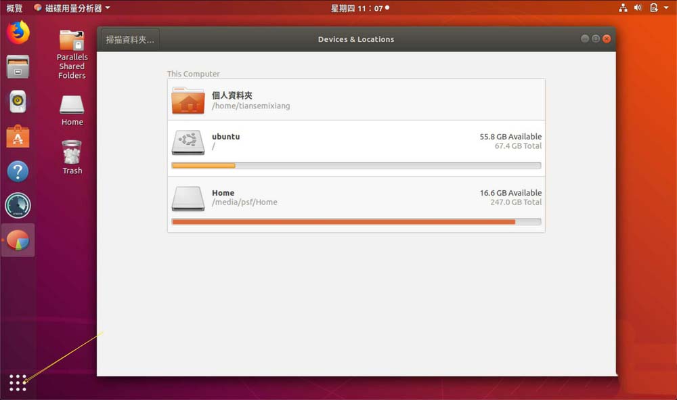The width and height of the screenshot is (677, 400).
Task: Select 個人資料夾 row title
Action: 232,95
